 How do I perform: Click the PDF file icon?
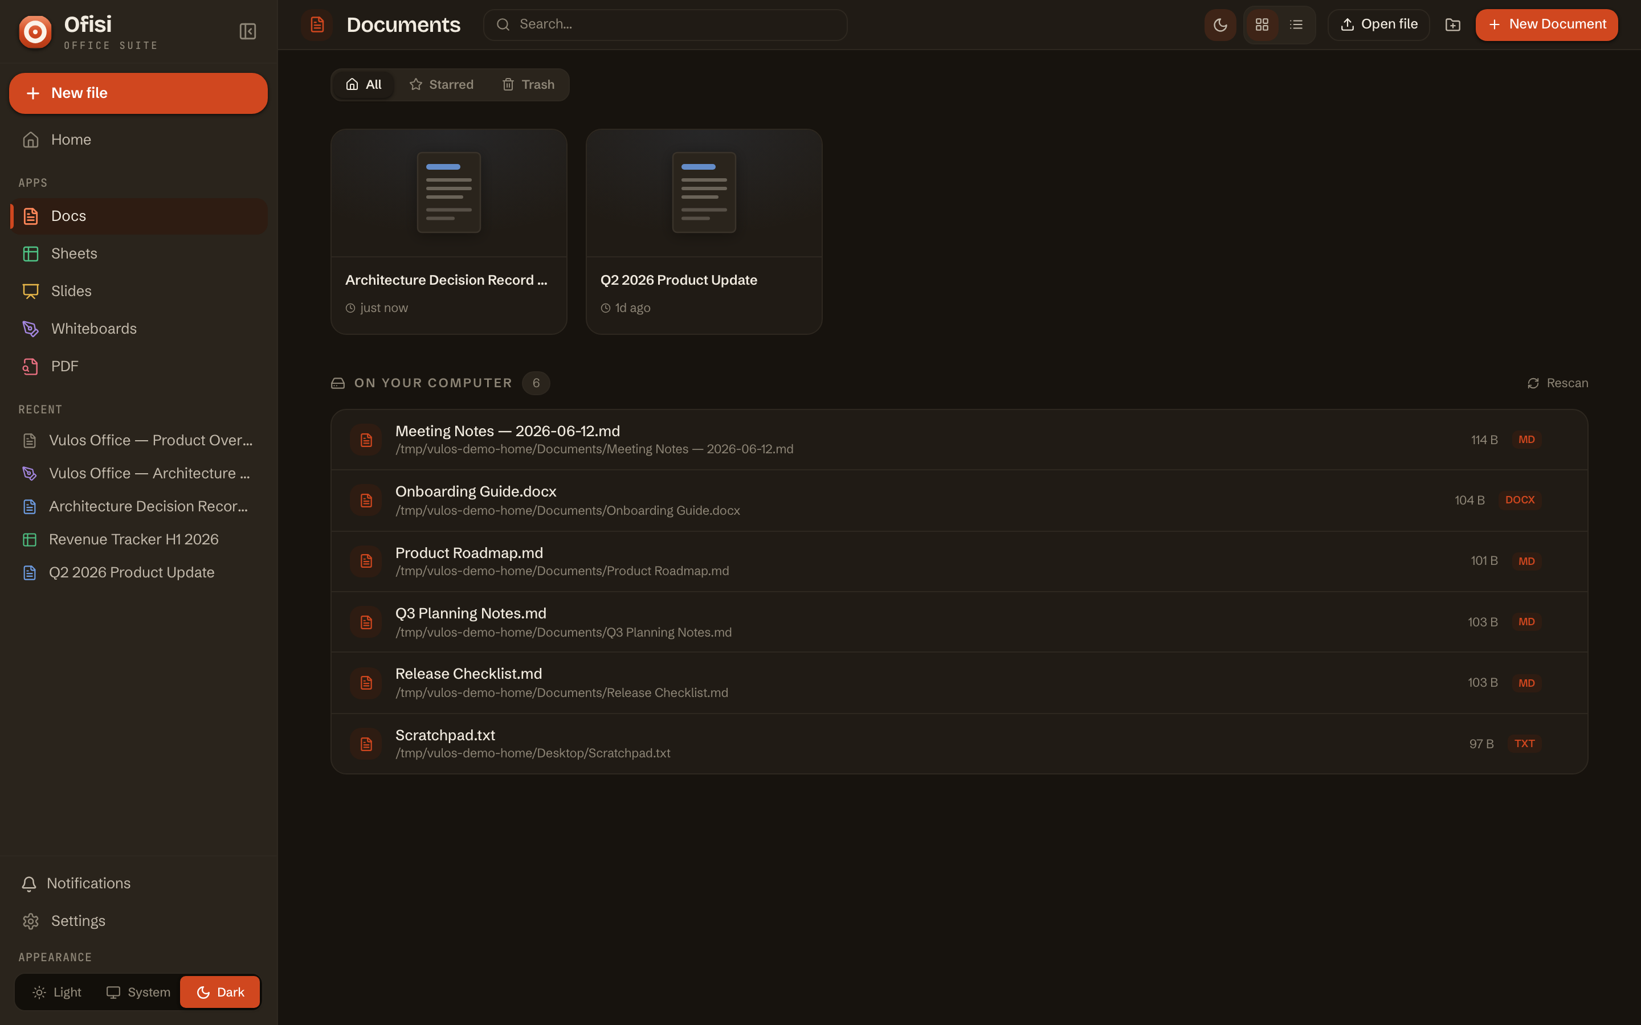(x=31, y=367)
